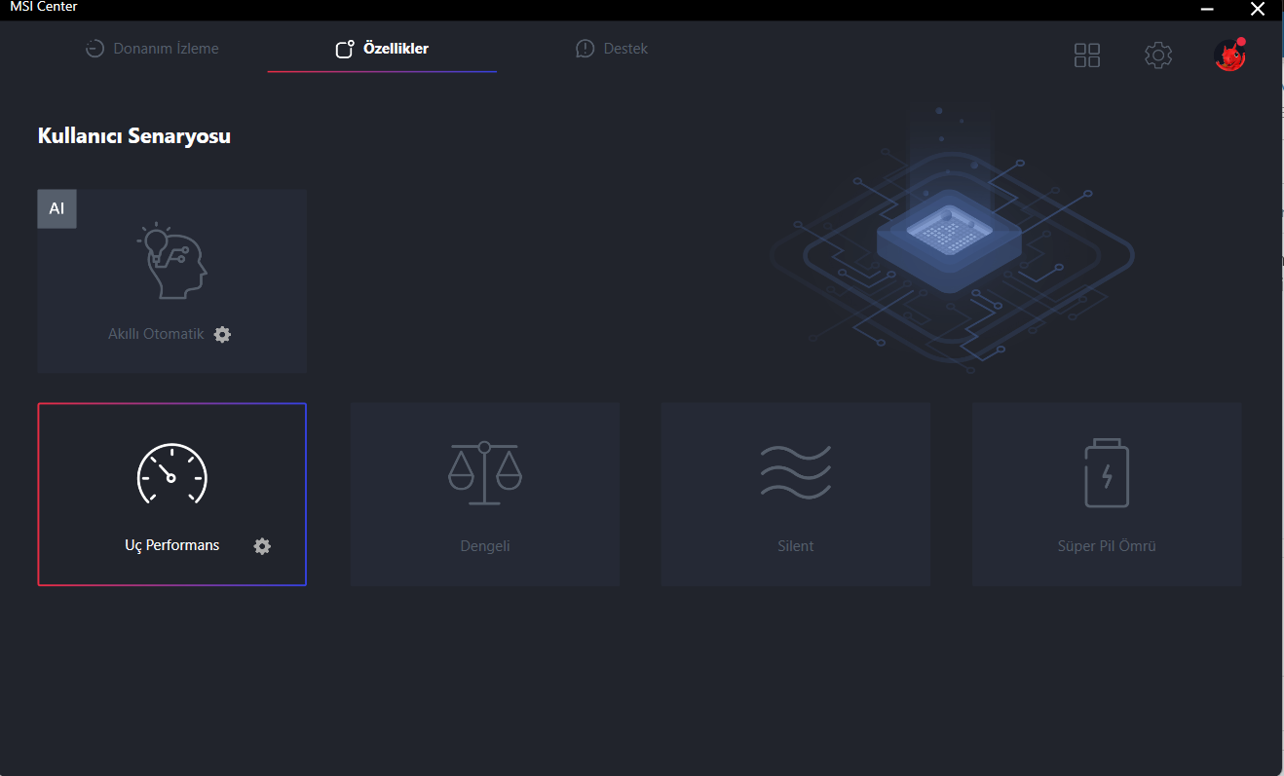Screen dimensions: 1284x776
Task: Click the AI head brain icon
Action: point(171,261)
